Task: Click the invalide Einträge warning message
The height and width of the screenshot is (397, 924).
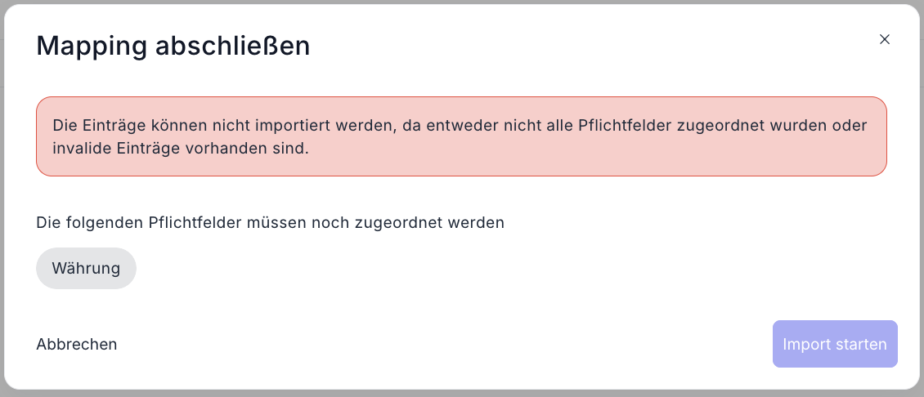Action: point(180,149)
